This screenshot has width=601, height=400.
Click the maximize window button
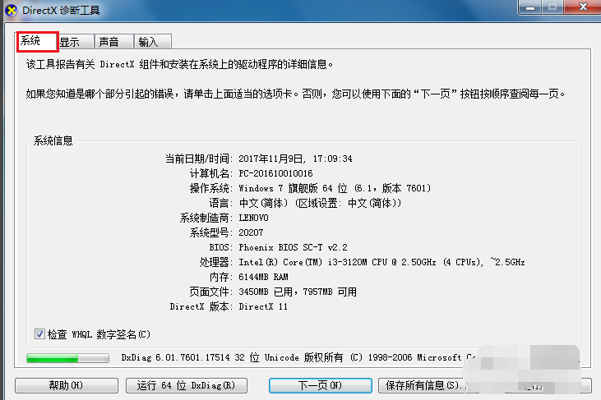coord(552,7)
